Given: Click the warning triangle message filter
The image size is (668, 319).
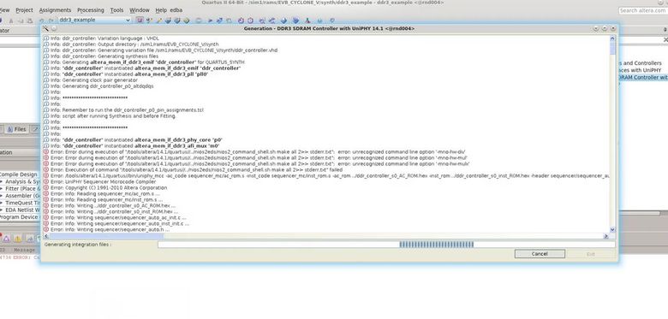Looking at the screenshot, I should point(17,239).
